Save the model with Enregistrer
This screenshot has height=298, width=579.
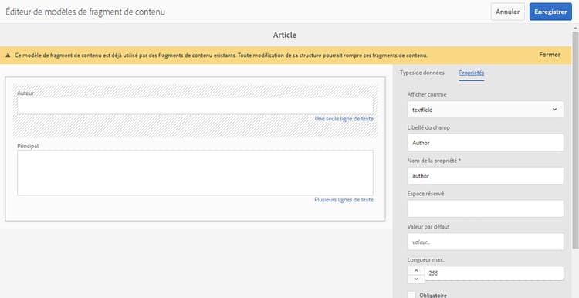point(550,12)
